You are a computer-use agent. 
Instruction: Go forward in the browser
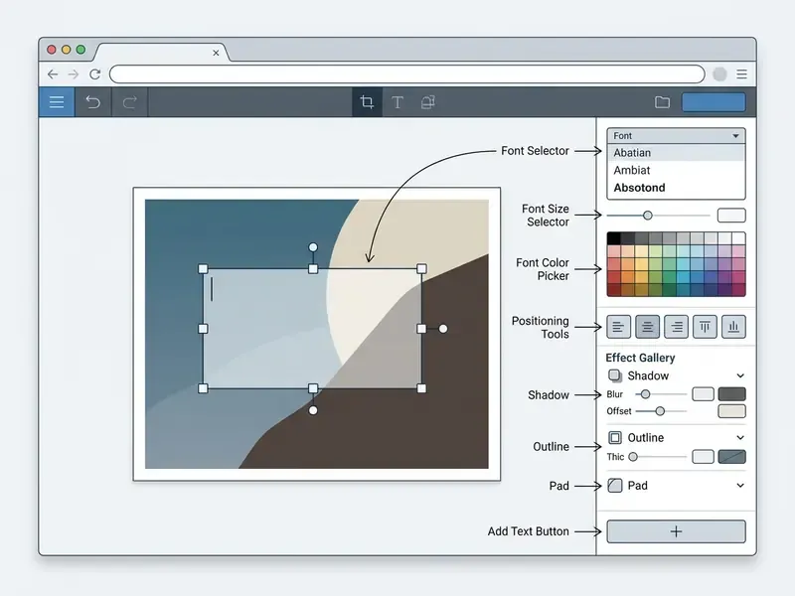pos(74,74)
